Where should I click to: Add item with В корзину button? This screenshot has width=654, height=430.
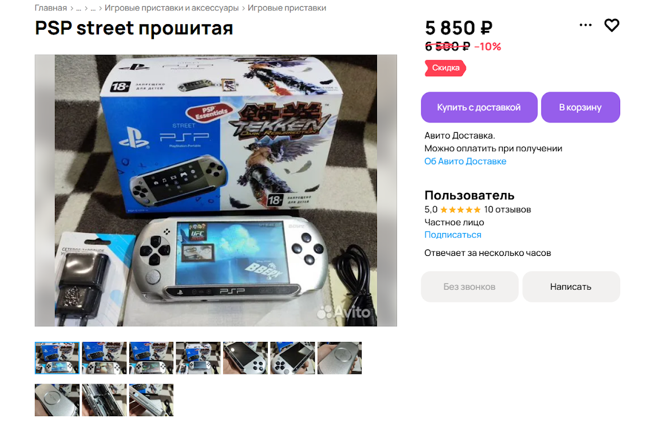pos(580,107)
